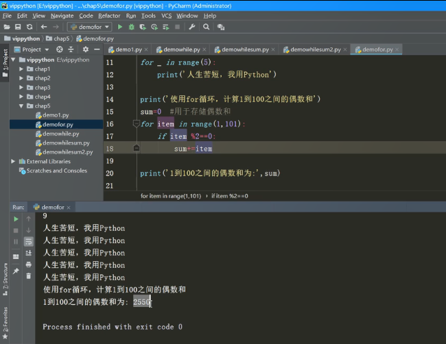Click the Concurrency Diagram run icon

click(166, 27)
